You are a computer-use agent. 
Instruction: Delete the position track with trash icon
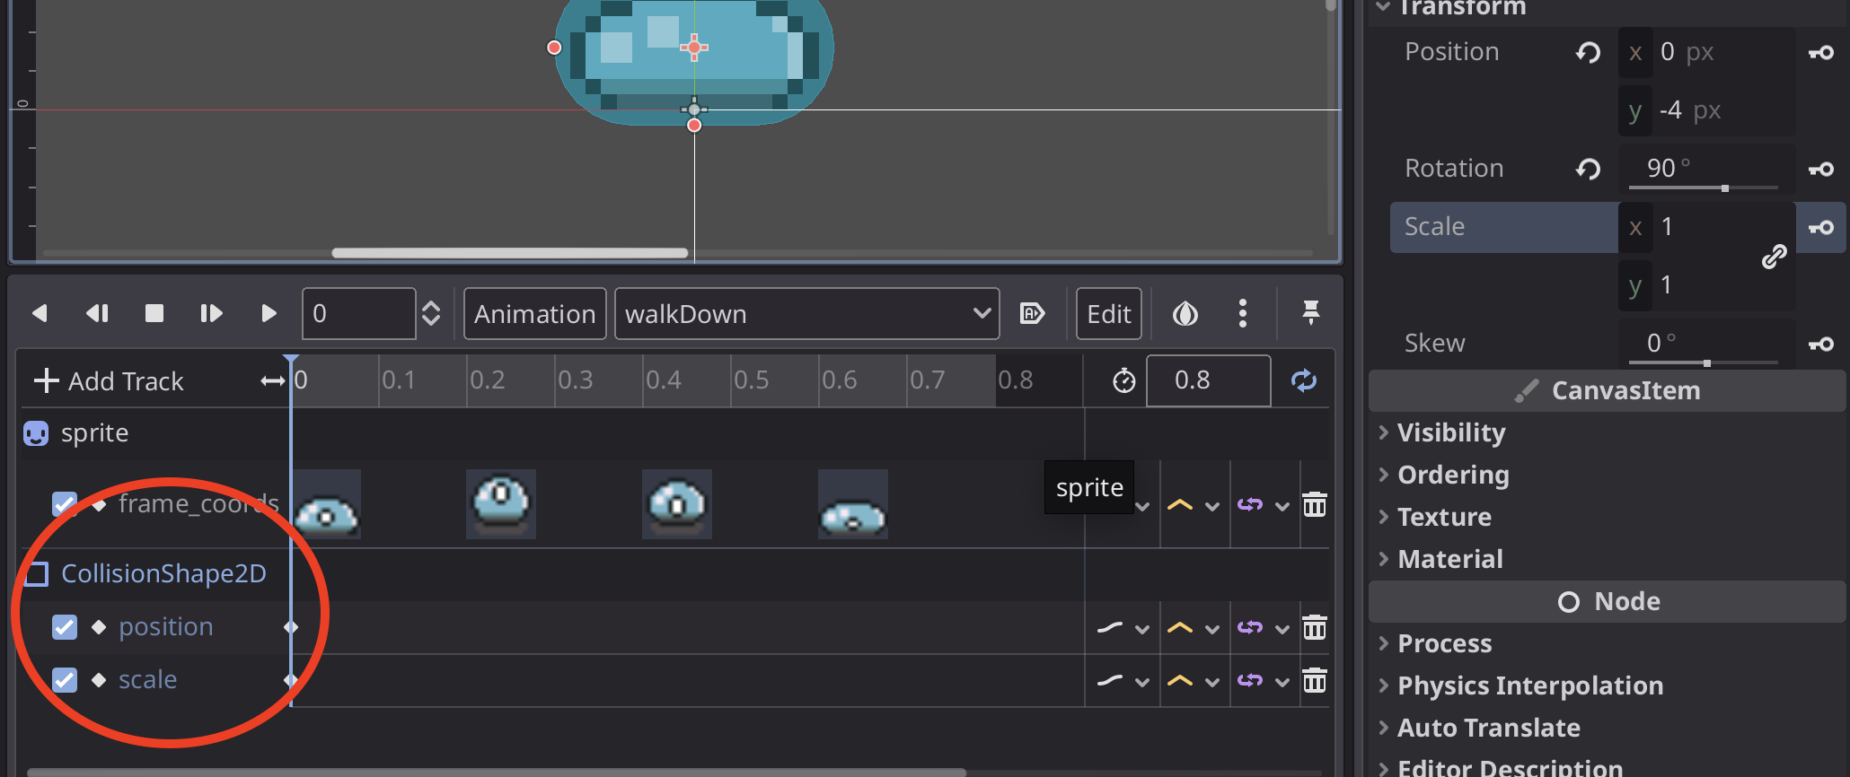1315,627
